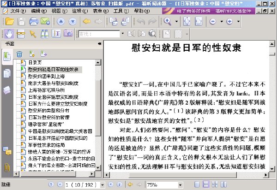Screen dimensions: 277x190
Task: Email the document with the envelope icon
Action: pyautogui.click(x=45, y=22)
